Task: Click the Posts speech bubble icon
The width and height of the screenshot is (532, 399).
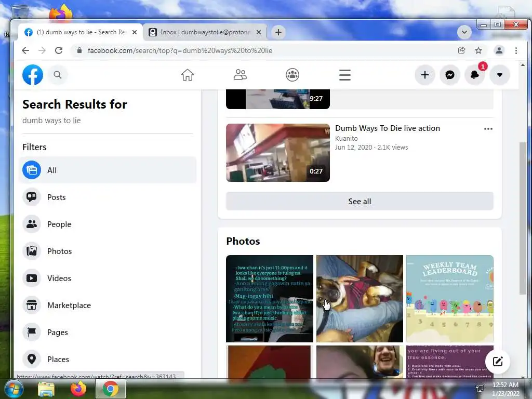Action: pyautogui.click(x=32, y=197)
